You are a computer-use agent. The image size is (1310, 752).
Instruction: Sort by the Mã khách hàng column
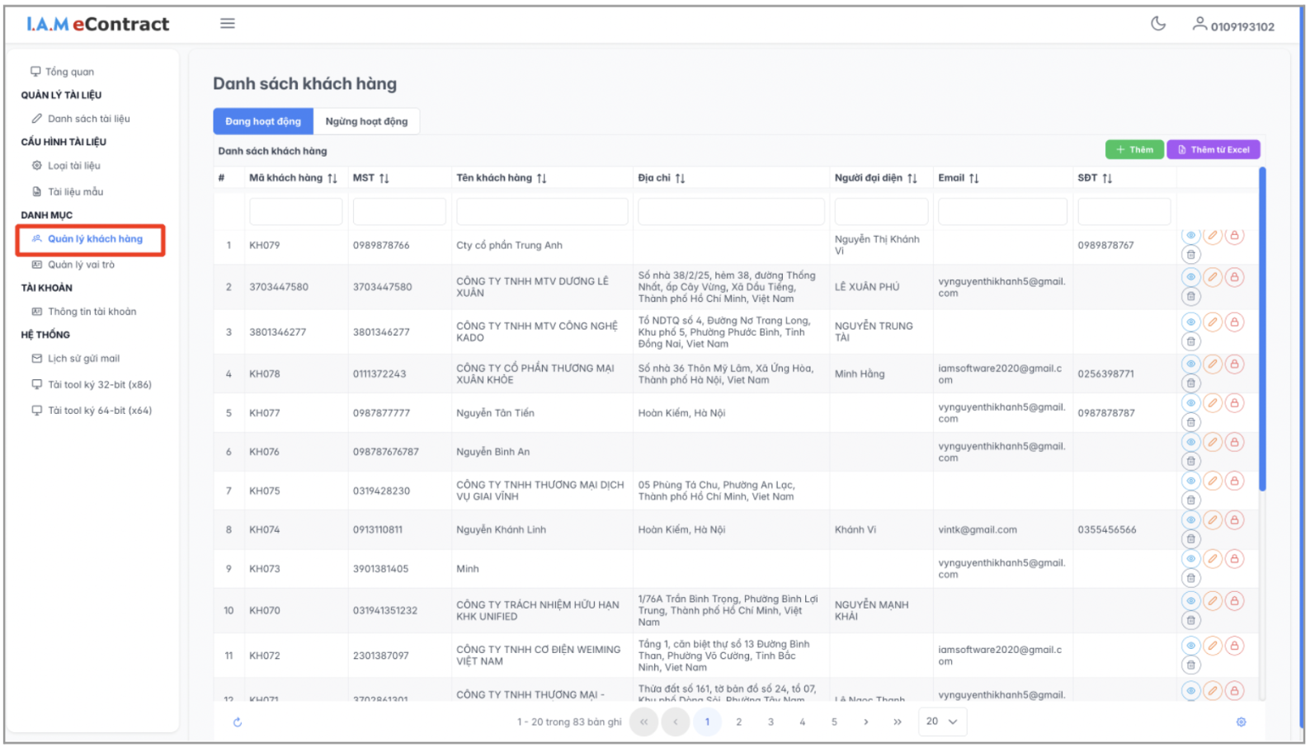[x=332, y=178]
